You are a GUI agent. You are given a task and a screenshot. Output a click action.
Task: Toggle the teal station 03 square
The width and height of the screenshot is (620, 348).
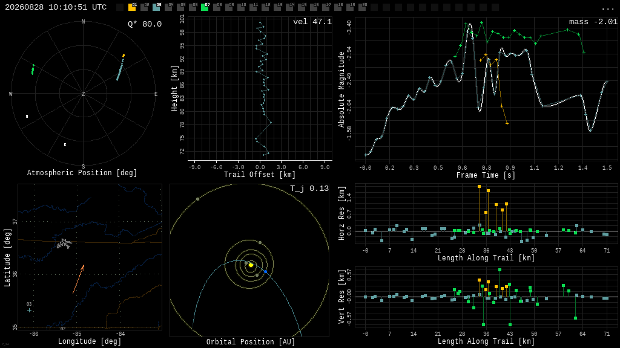click(156, 7)
